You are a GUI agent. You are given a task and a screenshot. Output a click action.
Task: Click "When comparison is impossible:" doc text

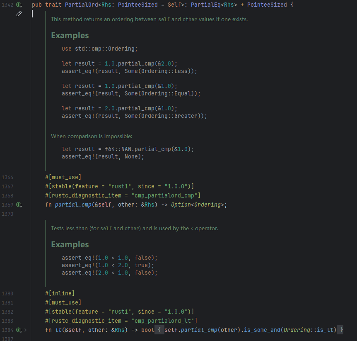(x=92, y=136)
